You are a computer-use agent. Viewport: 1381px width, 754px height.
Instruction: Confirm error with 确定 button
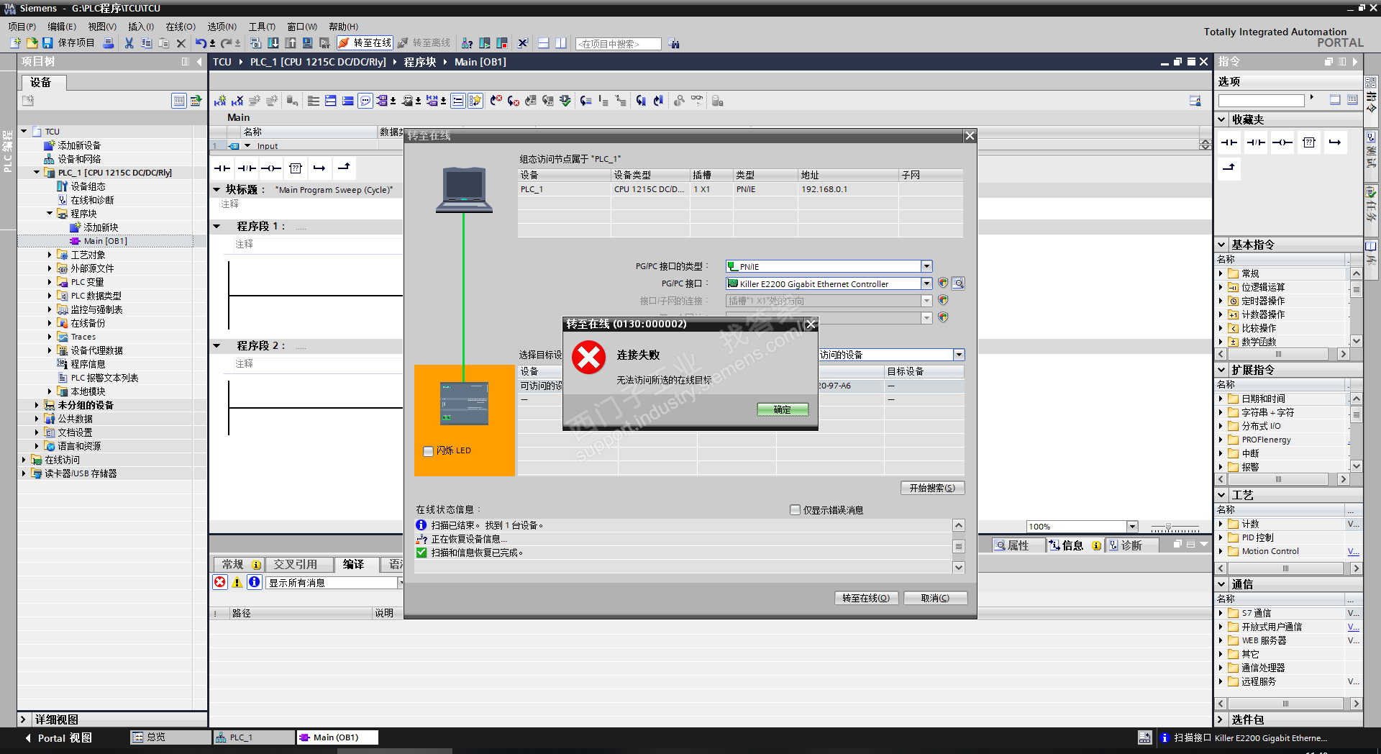coord(783,409)
